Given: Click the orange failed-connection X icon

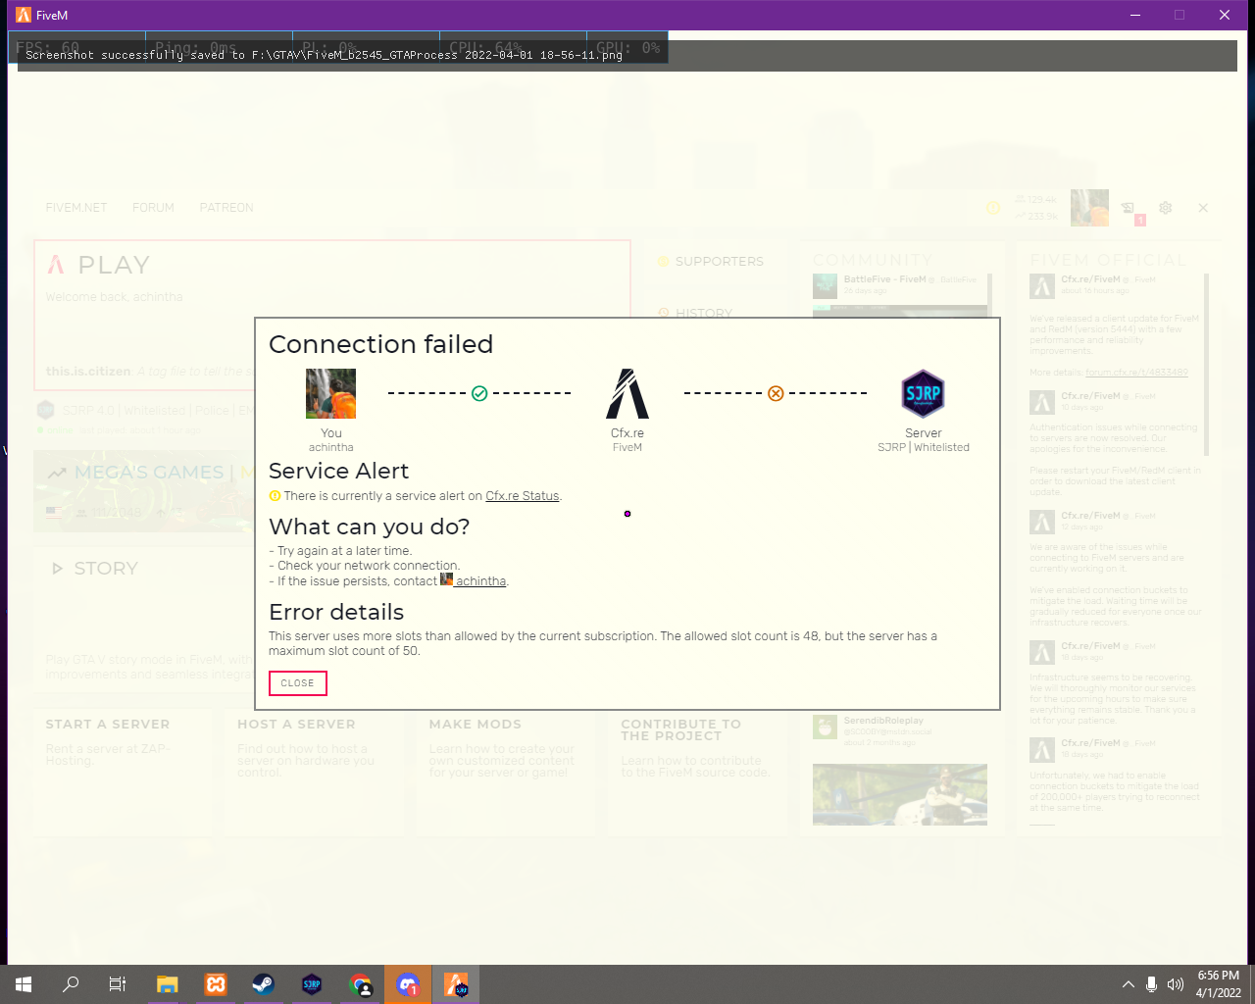Looking at the screenshot, I should click(776, 393).
